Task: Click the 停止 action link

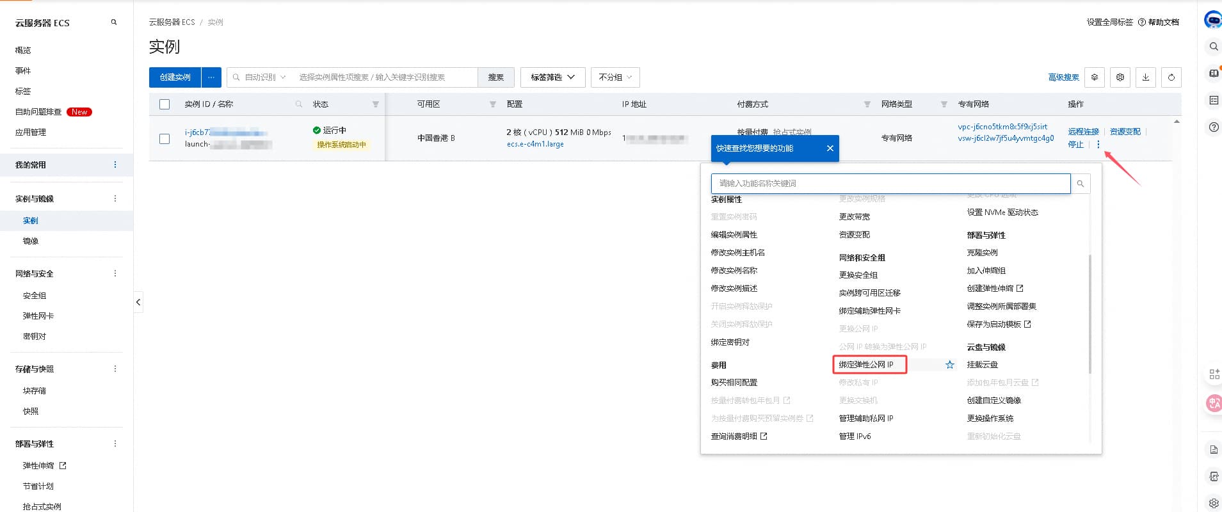Action: point(1076,145)
